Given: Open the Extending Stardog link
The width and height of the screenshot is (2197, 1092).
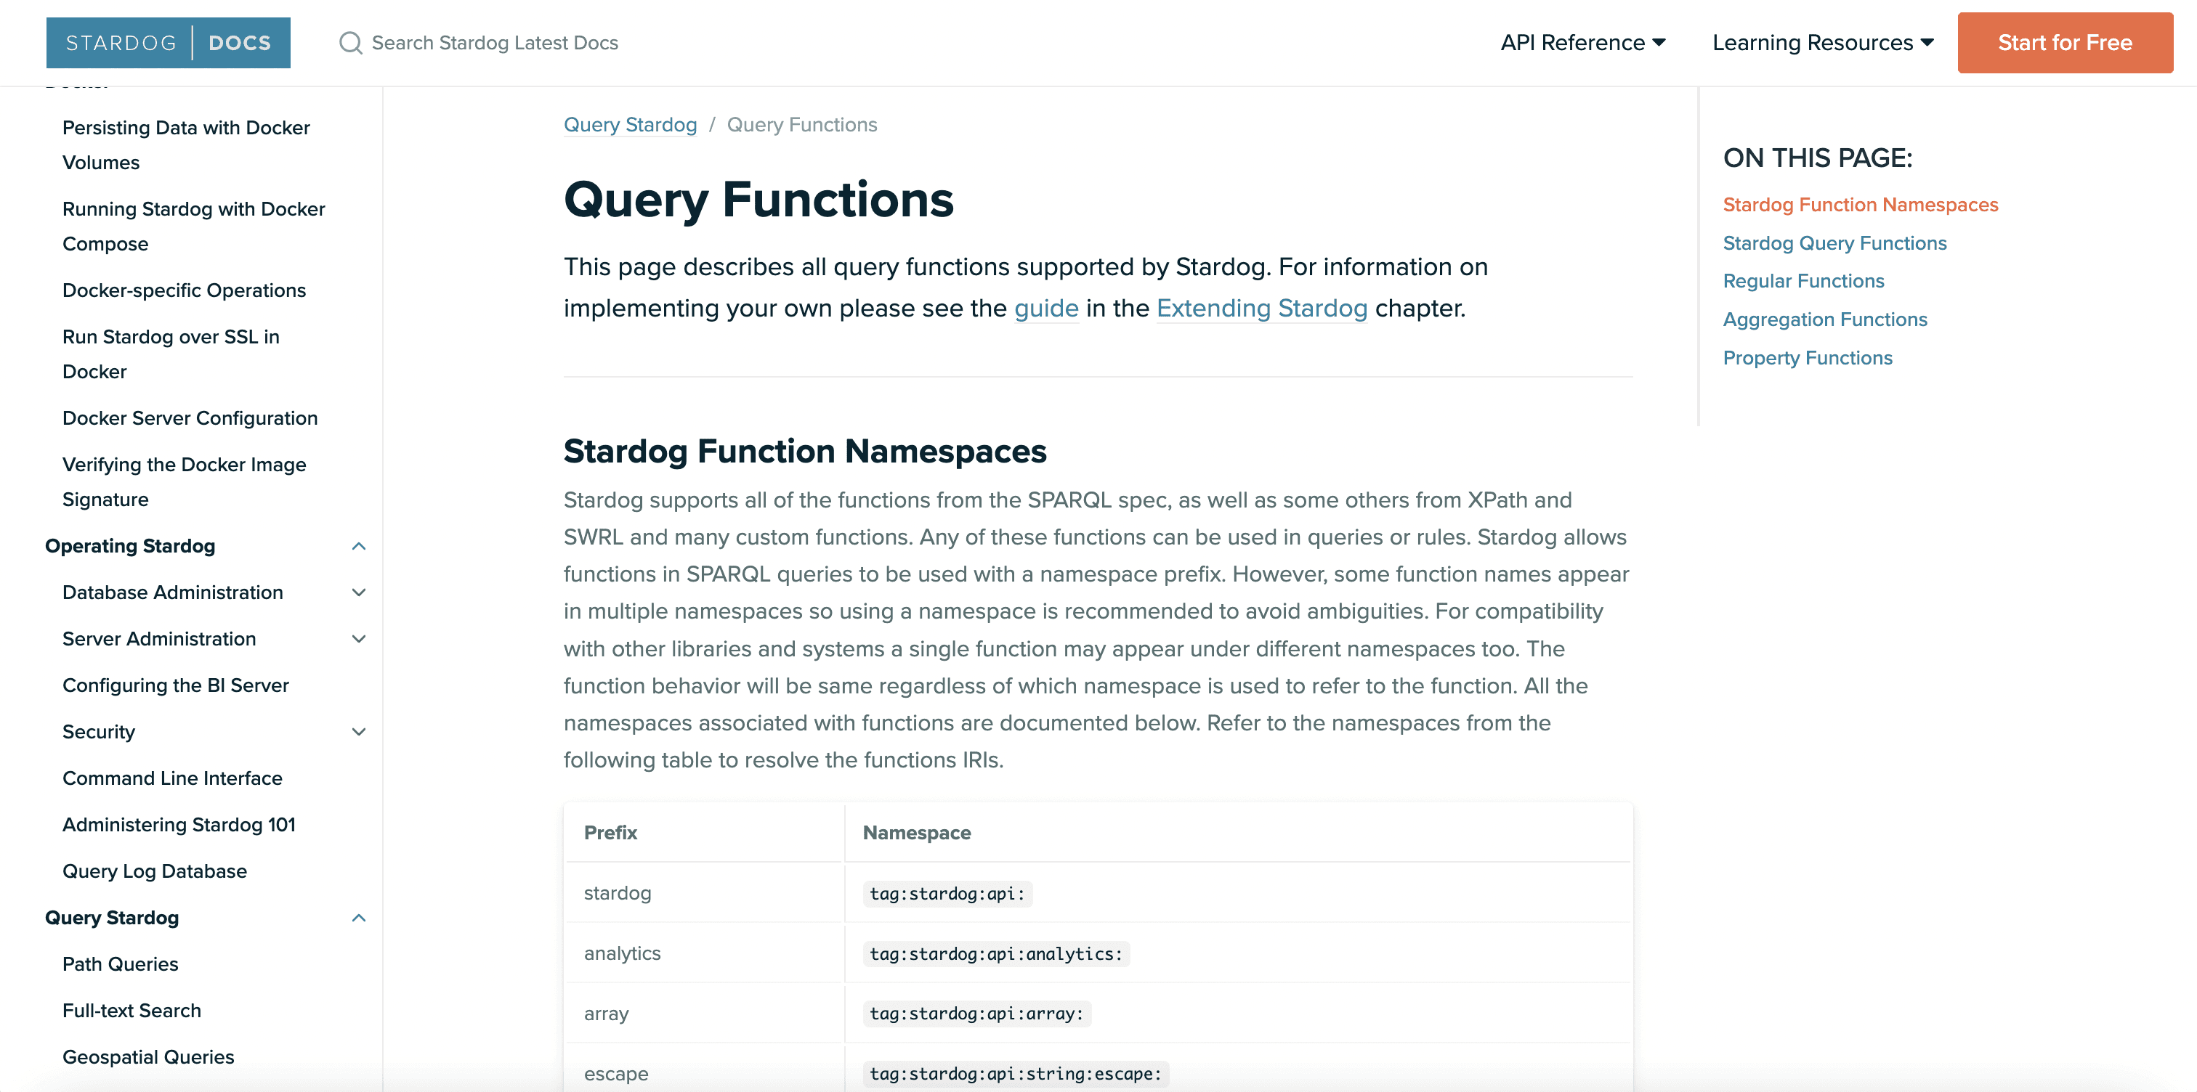Looking at the screenshot, I should click(1261, 308).
